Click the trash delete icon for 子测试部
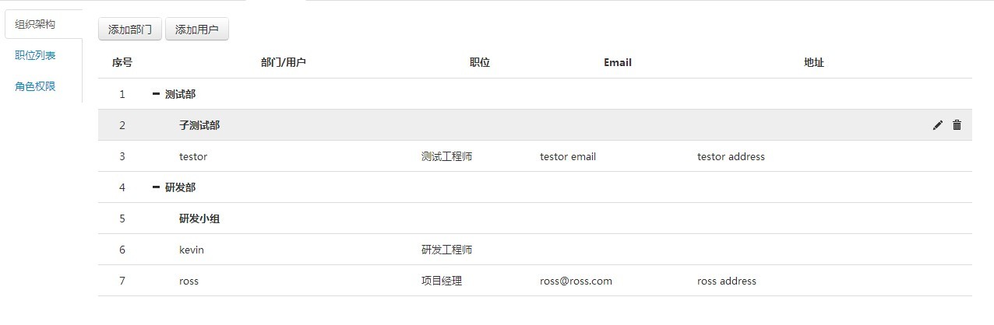Image resolution: width=994 pixels, height=325 pixels. click(957, 125)
